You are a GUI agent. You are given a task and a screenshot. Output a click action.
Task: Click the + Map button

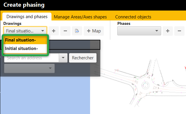tap(94, 31)
